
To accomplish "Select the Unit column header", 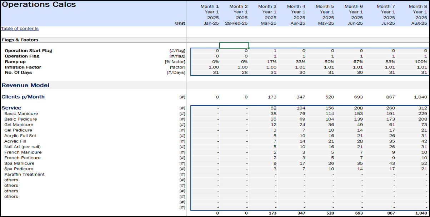I will click(x=180, y=23).
